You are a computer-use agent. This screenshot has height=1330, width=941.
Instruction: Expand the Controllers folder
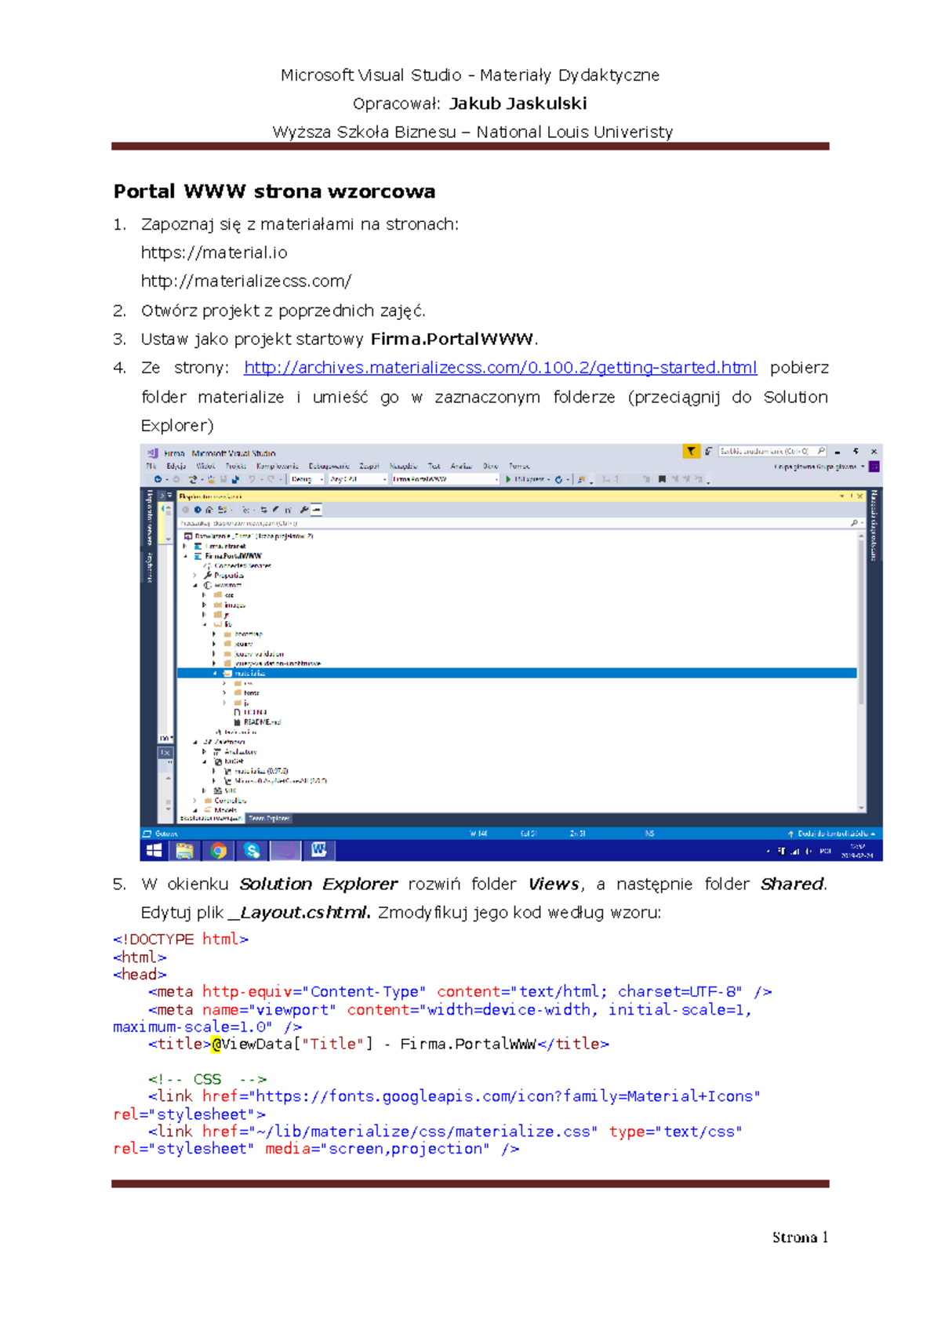[x=195, y=801]
